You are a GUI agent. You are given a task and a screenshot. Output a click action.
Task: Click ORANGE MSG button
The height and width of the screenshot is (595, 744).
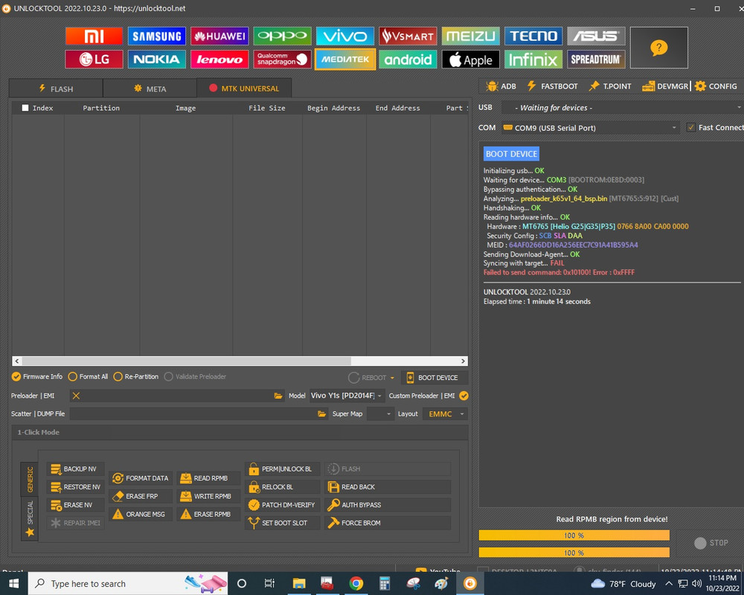(141, 515)
